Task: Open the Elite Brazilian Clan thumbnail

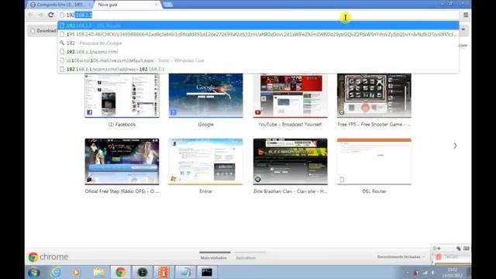Action: pos(290,161)
